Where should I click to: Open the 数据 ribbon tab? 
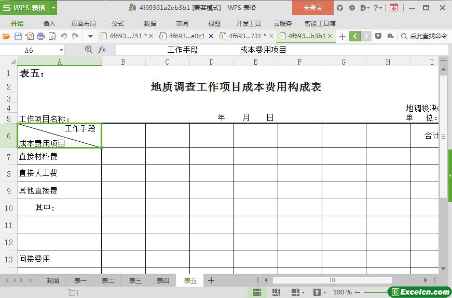(x=150, y=24)
